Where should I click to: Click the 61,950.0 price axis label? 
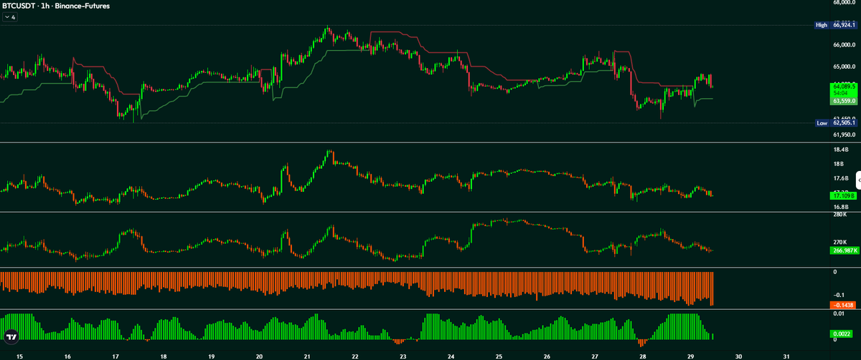(844, 134)
